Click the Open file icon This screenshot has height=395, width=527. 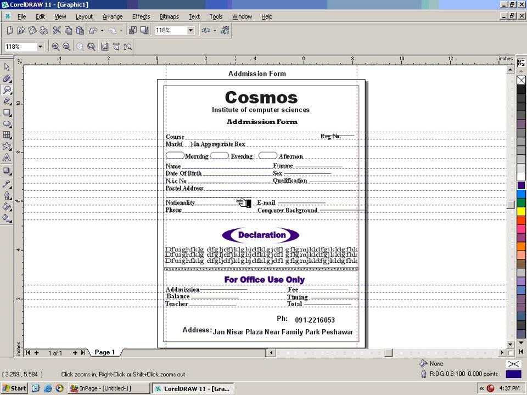[x=21, y=31]
